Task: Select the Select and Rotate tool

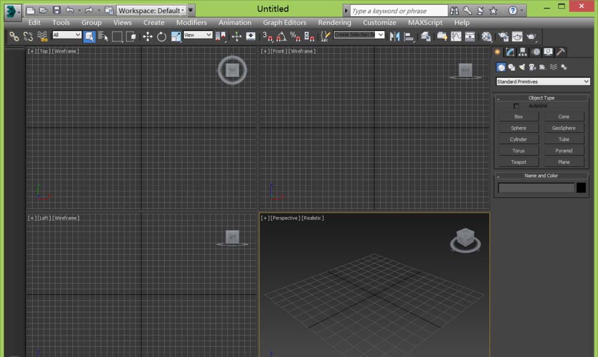Action: coord(161,36)
